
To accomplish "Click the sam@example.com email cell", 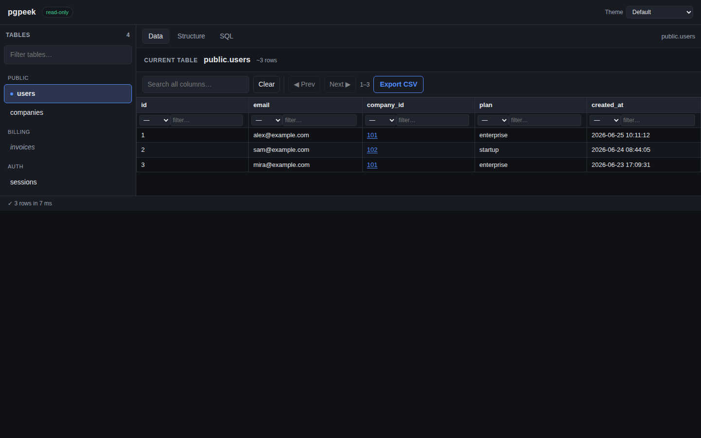I will (x=305, y=150).
